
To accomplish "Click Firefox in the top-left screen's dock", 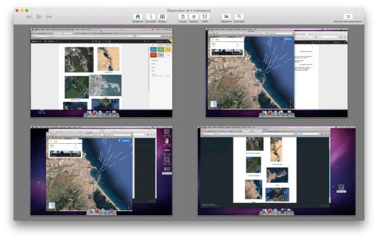I will 94,113.
